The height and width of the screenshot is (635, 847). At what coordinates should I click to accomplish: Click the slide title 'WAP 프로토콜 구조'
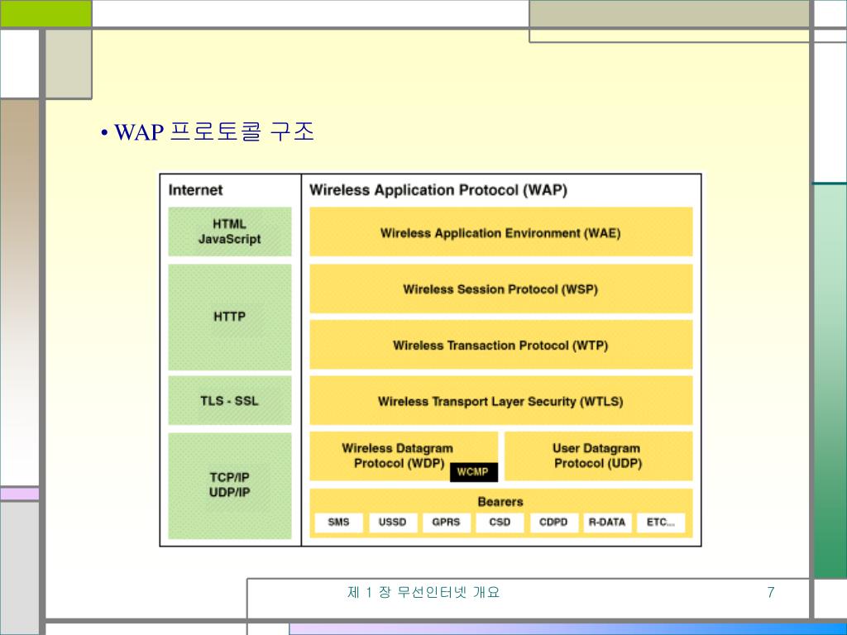point(214,131)
